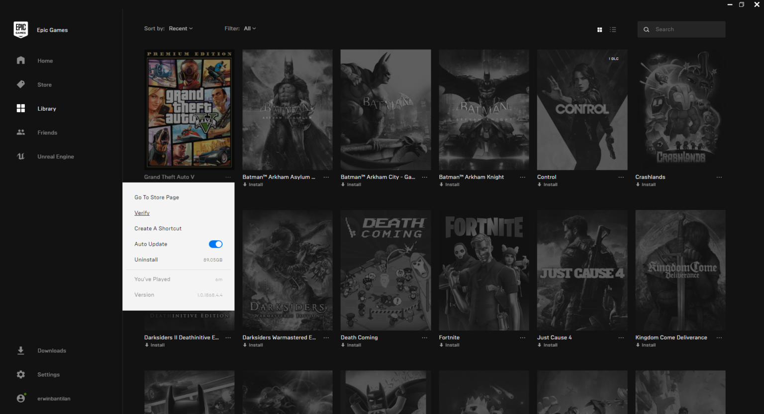The height and width of the screenshot is (414, 764).
Task: Select the Just Cause 4 cover thumbnail
Action: click(582, 270)
